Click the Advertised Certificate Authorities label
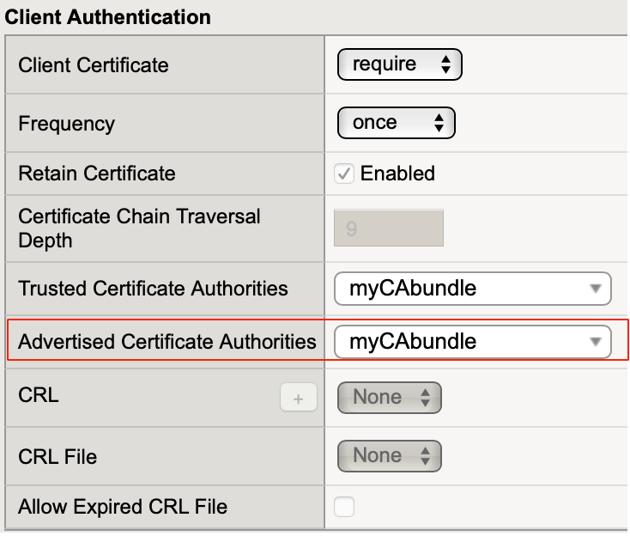This screenshot has width=630, height=536. coord(167,342)
